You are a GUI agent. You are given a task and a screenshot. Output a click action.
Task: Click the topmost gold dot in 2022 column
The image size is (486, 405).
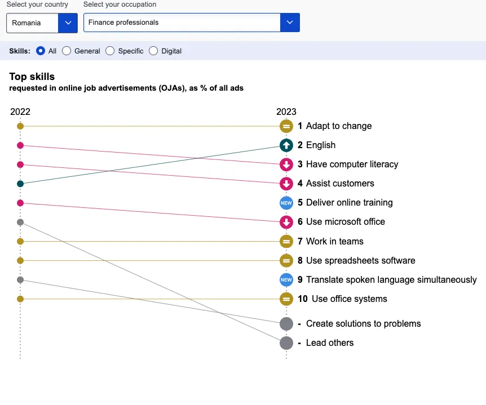click(20, 126)
